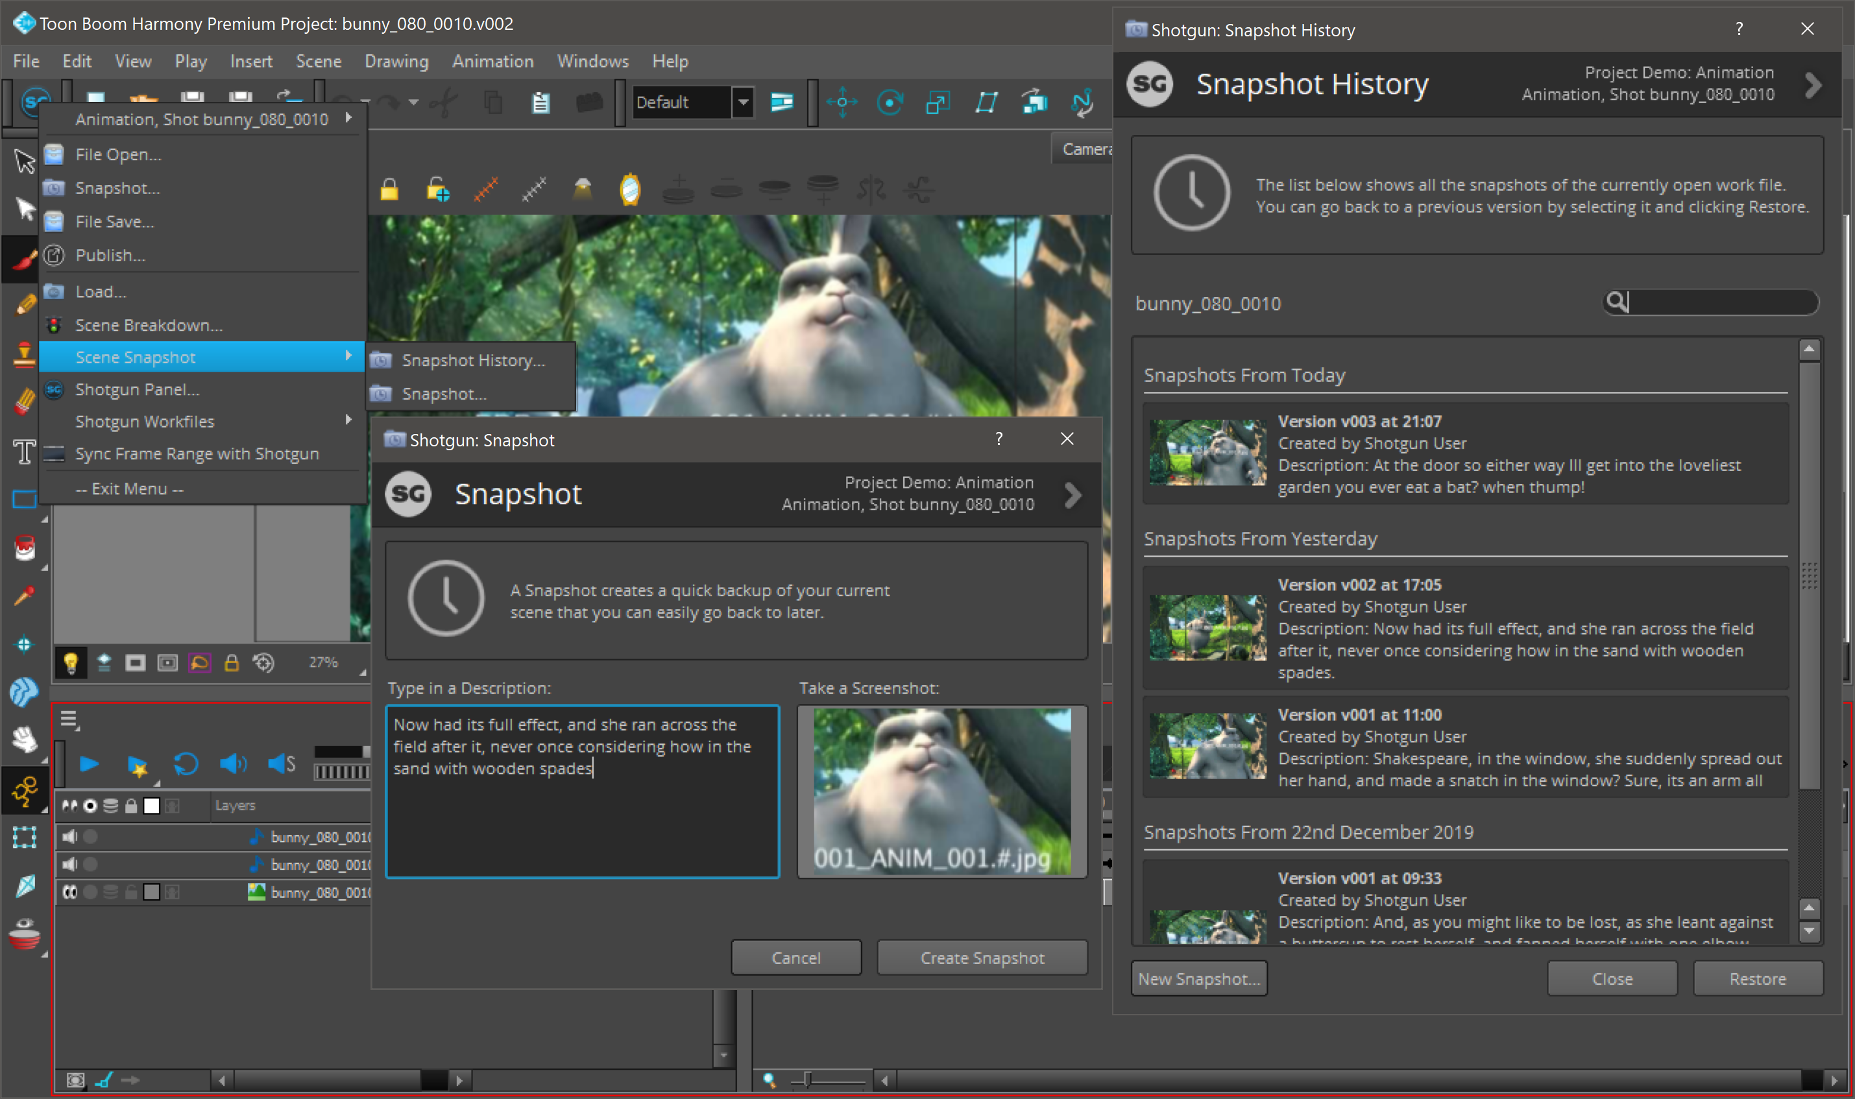This screenshot has width=1855, height=1099.
Task: Toggle the Loop playback icon
Action: pyautogui.click(x=185, y=764)
